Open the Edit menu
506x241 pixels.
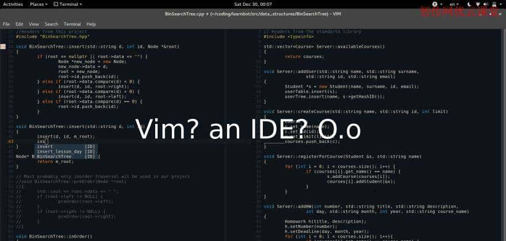(20, 24)
